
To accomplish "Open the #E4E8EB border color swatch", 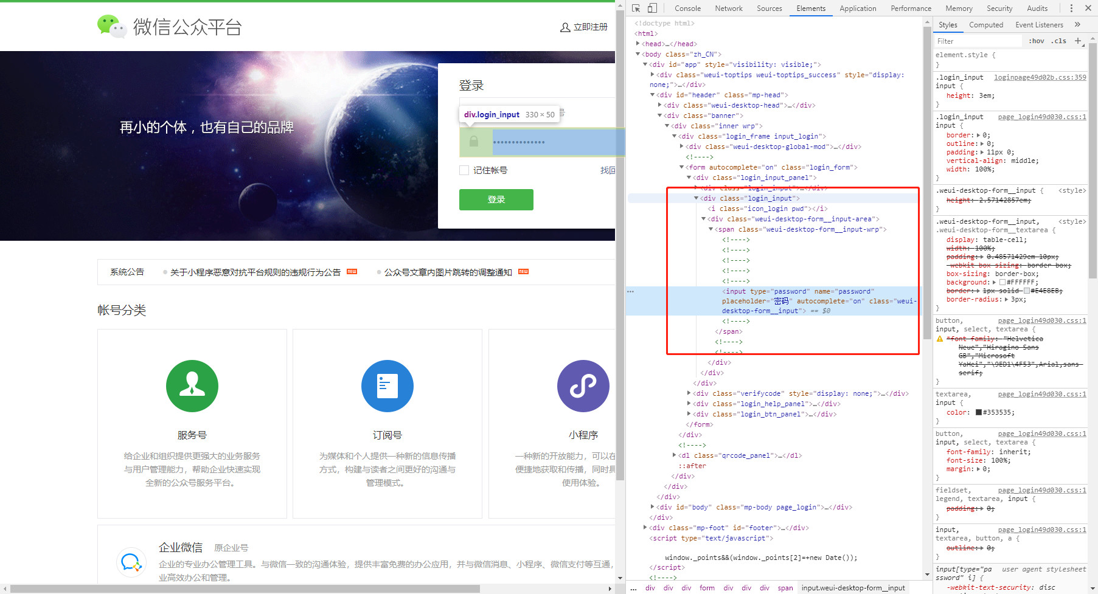I will pos(1026,291).
